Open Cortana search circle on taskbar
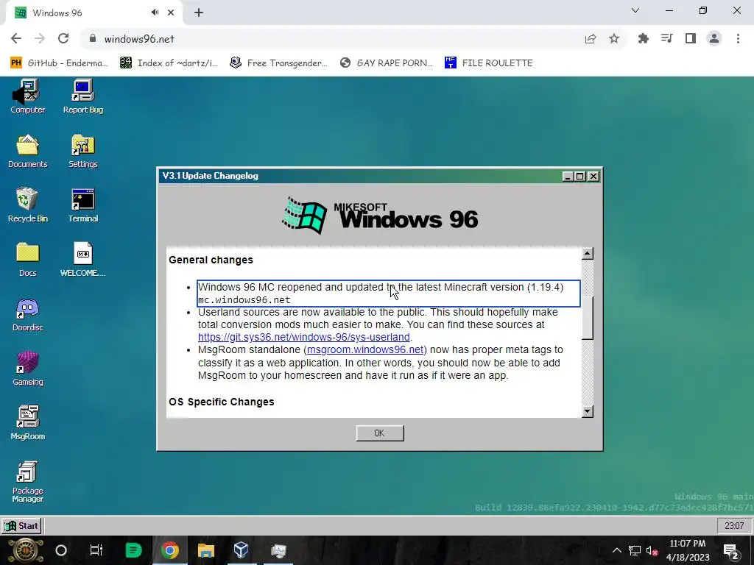The image size is (754, 565). click(61, 550)
